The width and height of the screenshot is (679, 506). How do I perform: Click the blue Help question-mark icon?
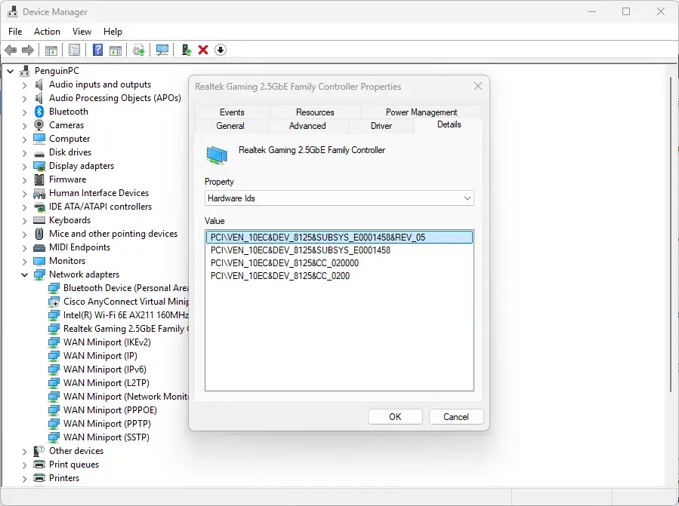(98, 51)
